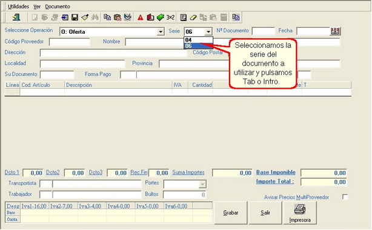Click the Iva1-16,00 column header
The width and height of the screenshot is (372, 230).
click(35, 206)
